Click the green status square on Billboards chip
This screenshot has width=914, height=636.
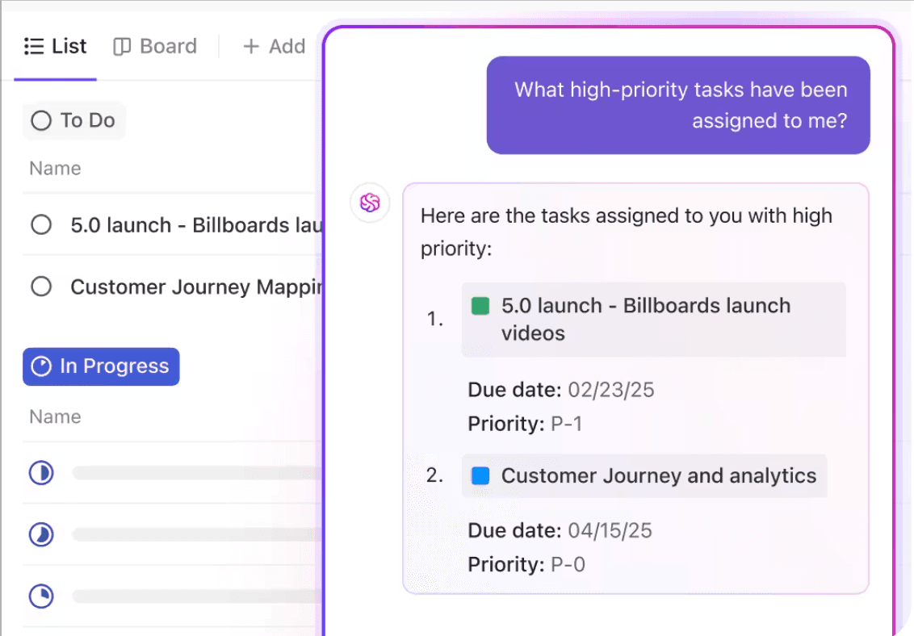click(480, 306)
